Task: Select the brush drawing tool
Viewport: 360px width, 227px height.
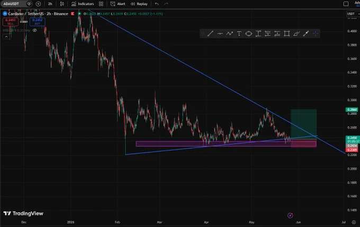Action: click(296, 34)
